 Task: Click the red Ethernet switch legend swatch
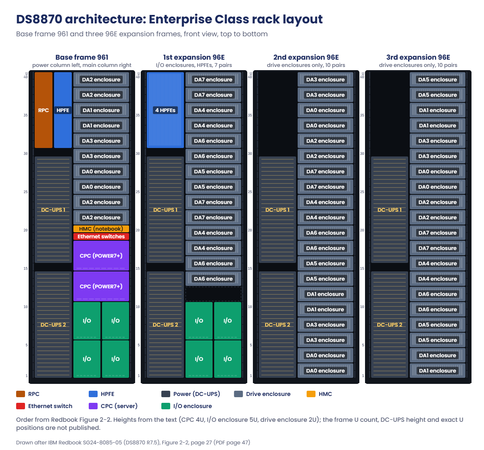(x=21, y=406)
